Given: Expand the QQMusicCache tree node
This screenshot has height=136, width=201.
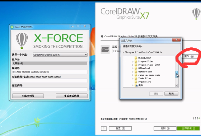Looking at the screenshot, I should 133,72.
